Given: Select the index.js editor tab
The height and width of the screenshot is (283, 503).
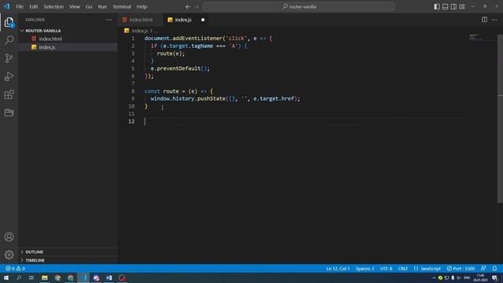Looking at the screenshot, I should point(183,20).
